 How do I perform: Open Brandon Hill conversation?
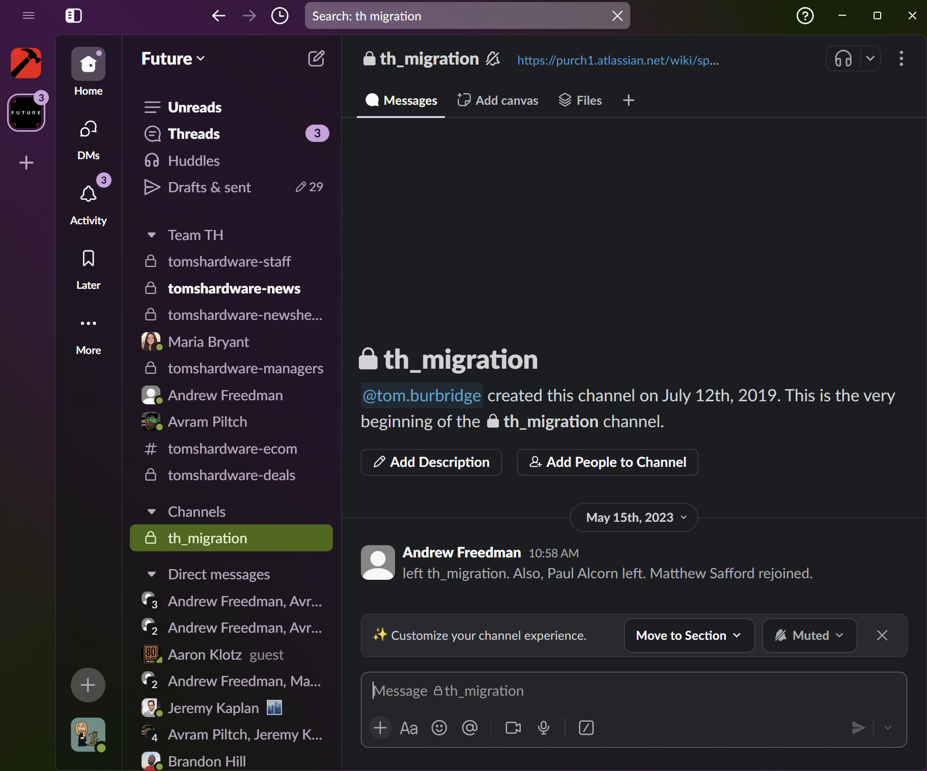(232, 761)
